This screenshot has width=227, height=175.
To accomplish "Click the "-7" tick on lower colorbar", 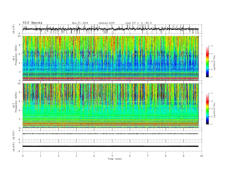I will (x=212, y=124).
